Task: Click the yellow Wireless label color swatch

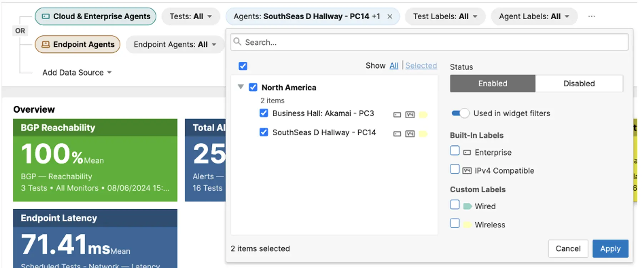Action: [467, 225]
